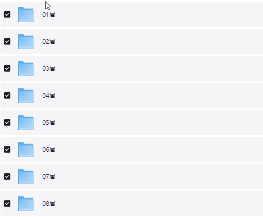Uncheck the 05届 row checkbox

(7, 122)
